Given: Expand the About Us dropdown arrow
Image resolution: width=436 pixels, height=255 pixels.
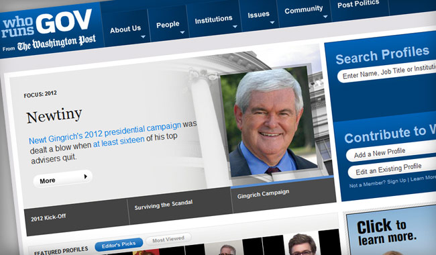Looking at the screenshot, I should pyautogui.click(x=143, y=37).
